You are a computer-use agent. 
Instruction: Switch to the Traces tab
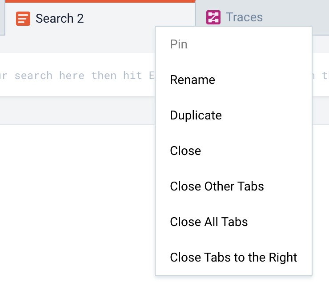244,17
